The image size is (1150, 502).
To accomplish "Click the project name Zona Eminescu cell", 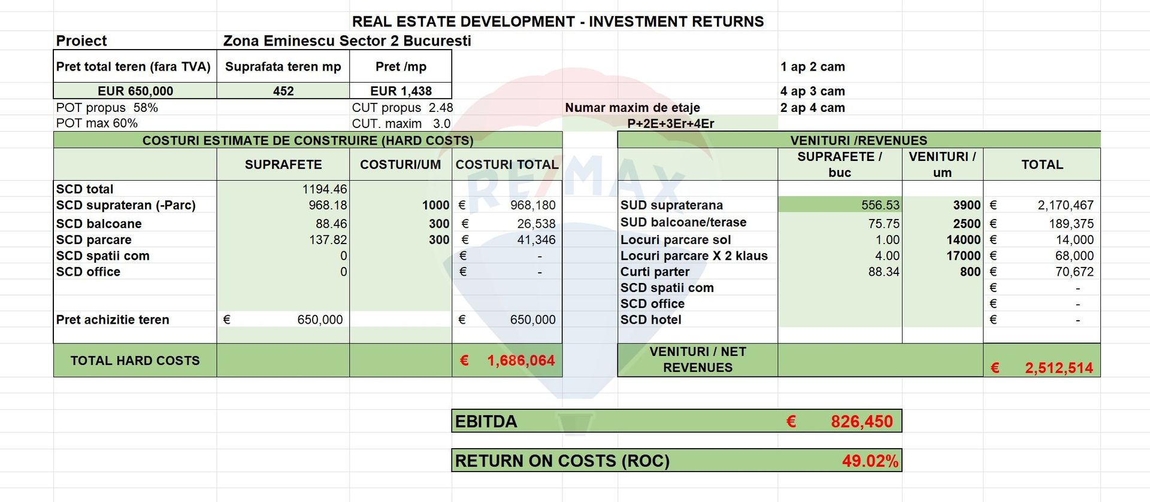I will (347, 41).
